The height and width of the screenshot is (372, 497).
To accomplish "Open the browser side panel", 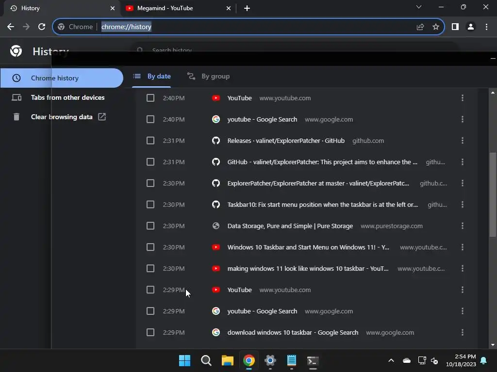I will (455, 27).
